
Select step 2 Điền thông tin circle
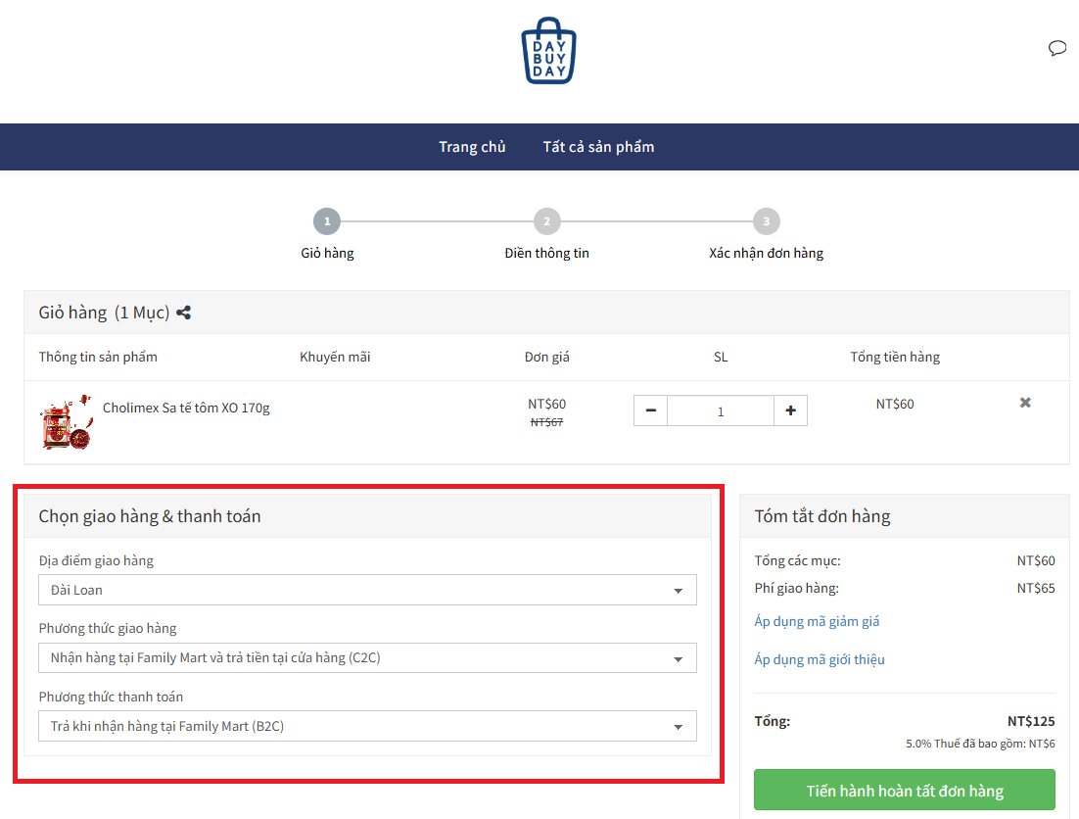click(x=546, y=221)
